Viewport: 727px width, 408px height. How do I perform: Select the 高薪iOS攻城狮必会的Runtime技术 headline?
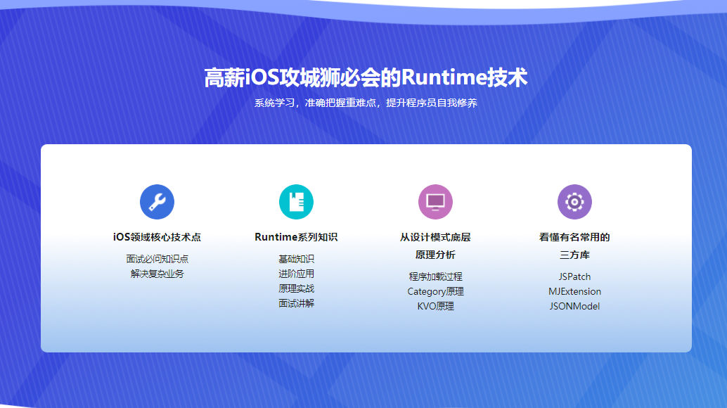(366, 77)
